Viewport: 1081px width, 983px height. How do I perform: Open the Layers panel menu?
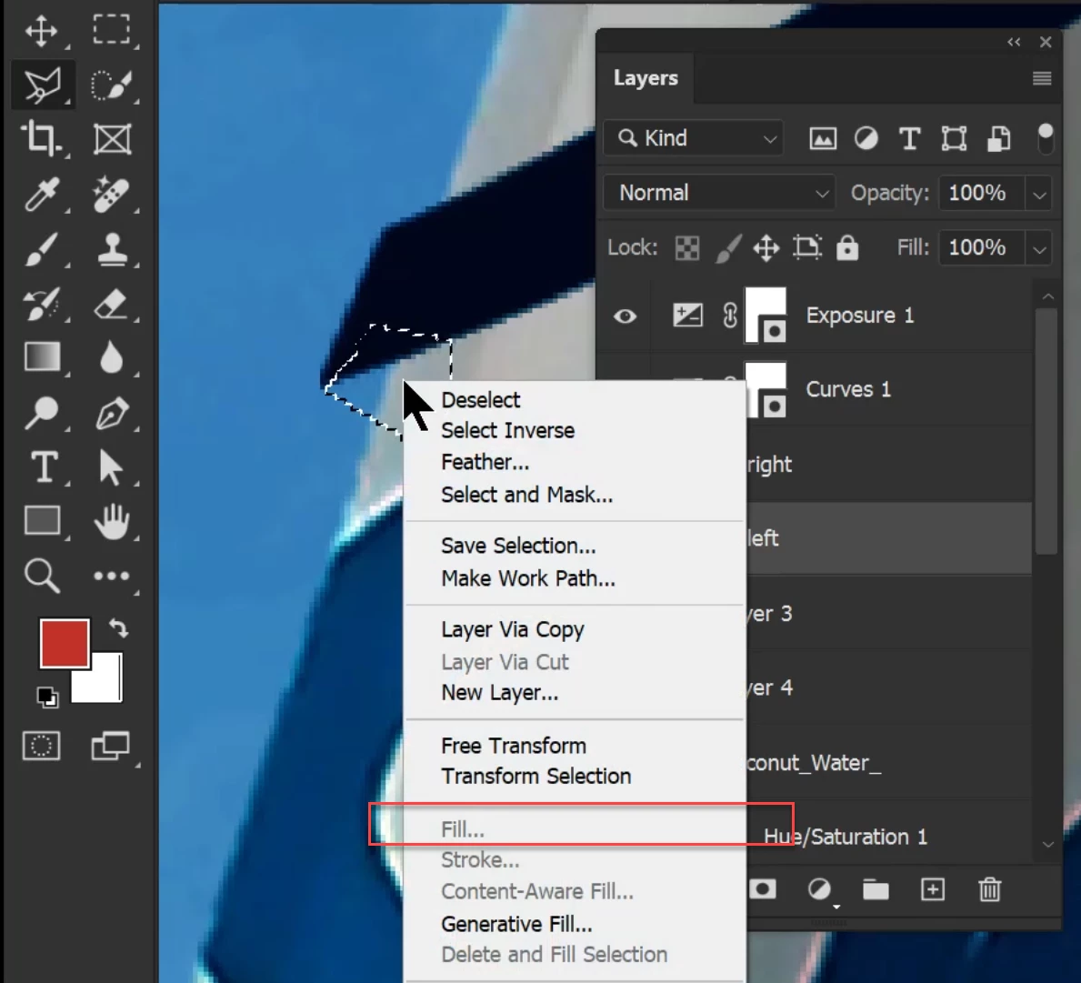pyautogui.click(x=1042, y=78)
